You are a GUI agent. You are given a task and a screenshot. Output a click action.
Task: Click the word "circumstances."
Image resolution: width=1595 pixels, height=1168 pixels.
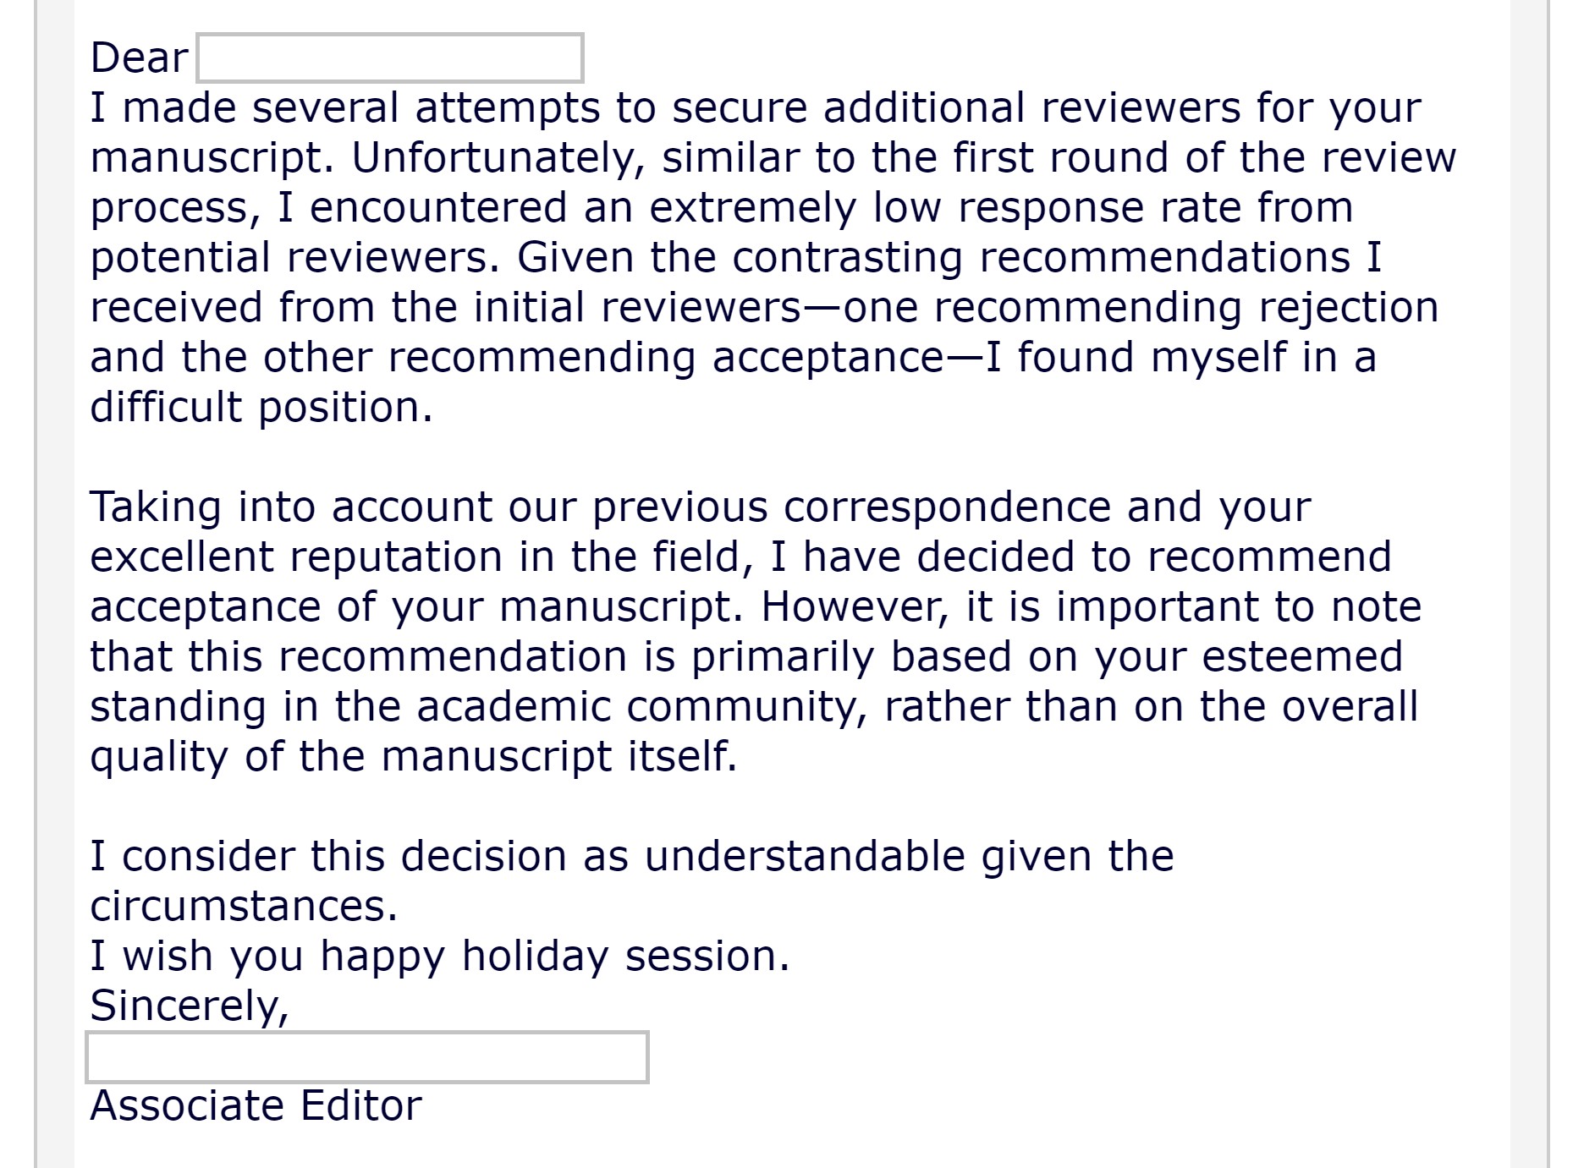[x=244, y=906]
